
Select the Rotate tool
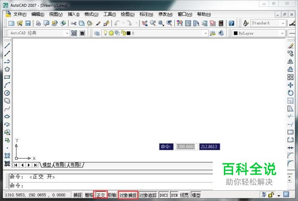tap(290, 93)
